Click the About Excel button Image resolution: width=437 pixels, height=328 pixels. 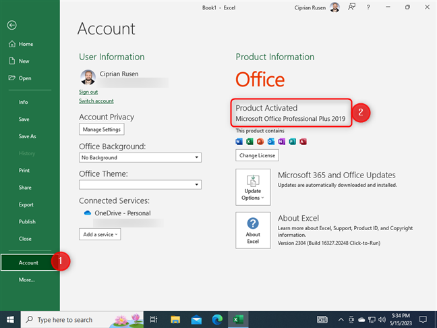coord(253,230)
